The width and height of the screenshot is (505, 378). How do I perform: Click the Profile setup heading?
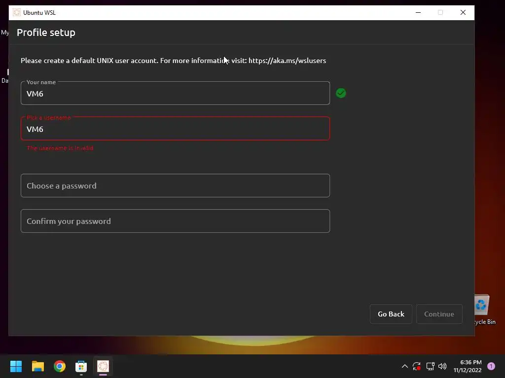[46, 32]
